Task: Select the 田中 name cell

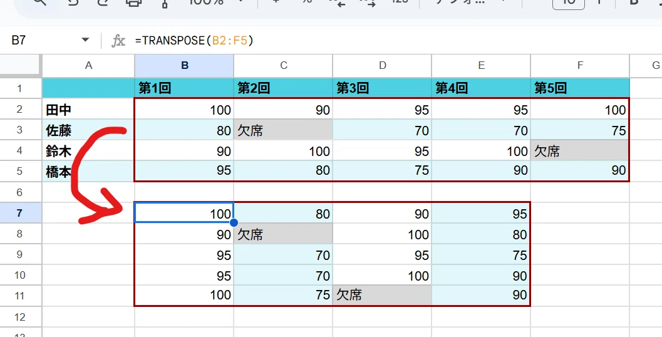Action: (88, 109)
